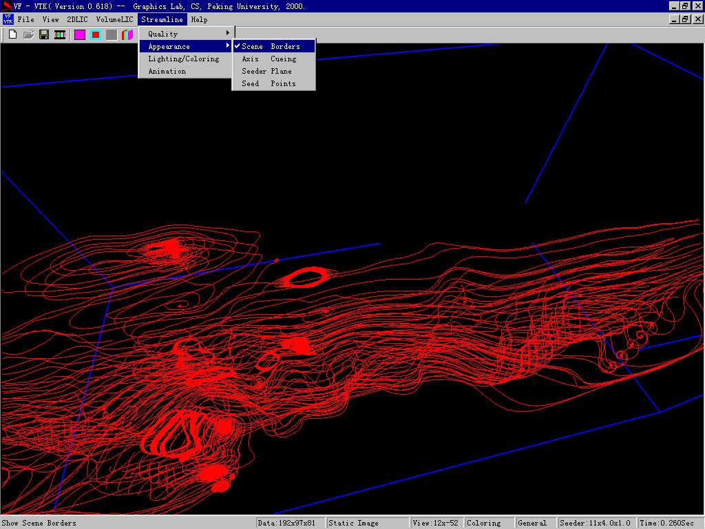705x529 pixels.
Task: Choose Lighting/Coloring from Streamline menu
Action: click(186, 59)
